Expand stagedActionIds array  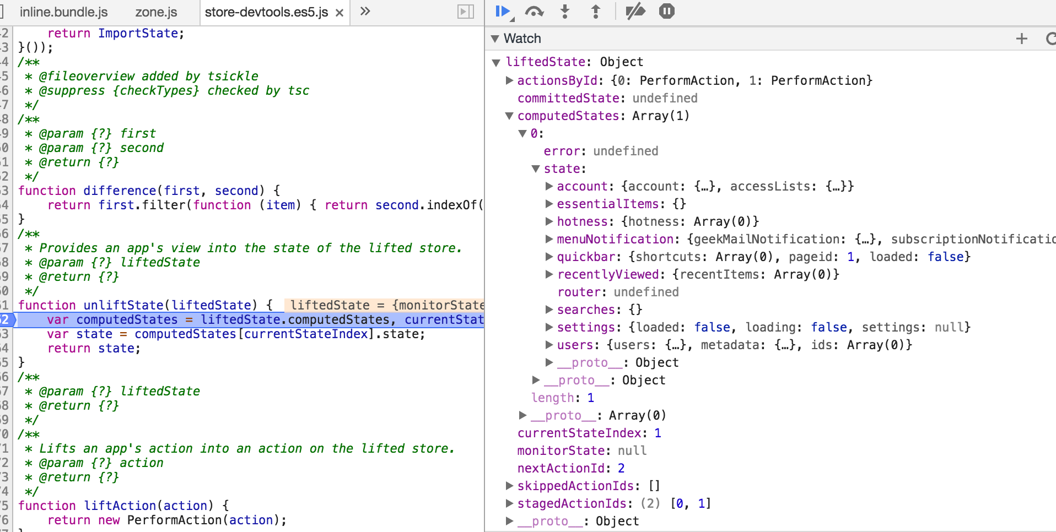click(x=510, y=503)
